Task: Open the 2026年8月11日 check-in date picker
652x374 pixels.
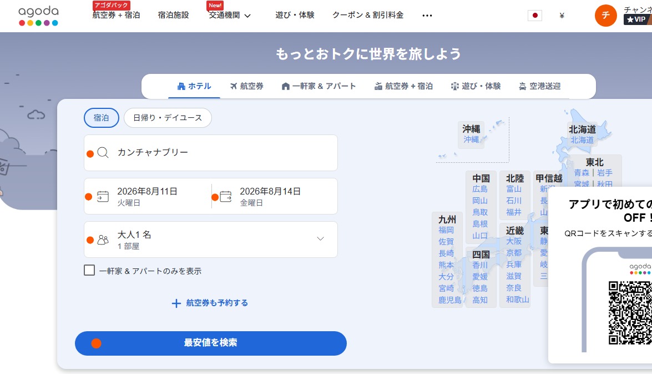Action: [x=147, y=196]
